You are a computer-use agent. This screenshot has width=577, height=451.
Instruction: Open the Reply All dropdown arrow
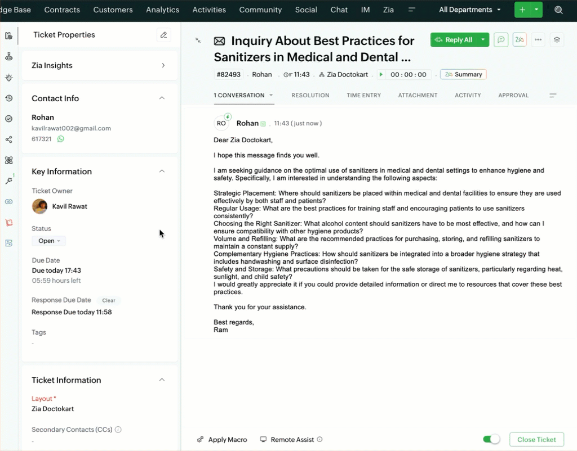pyautogui.click(x=483, y=40)
